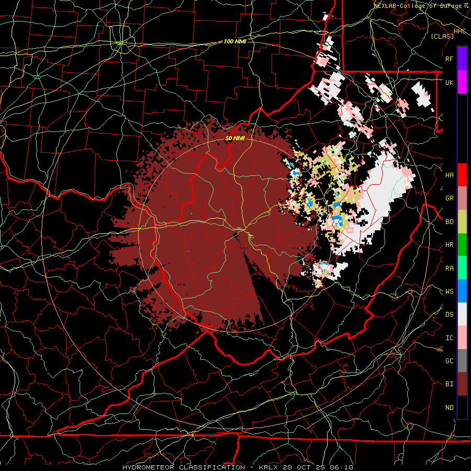Viewport: 471px width, 471px height.
Task: Select the light pink IC legend swatch
Action: click(462, 338)
